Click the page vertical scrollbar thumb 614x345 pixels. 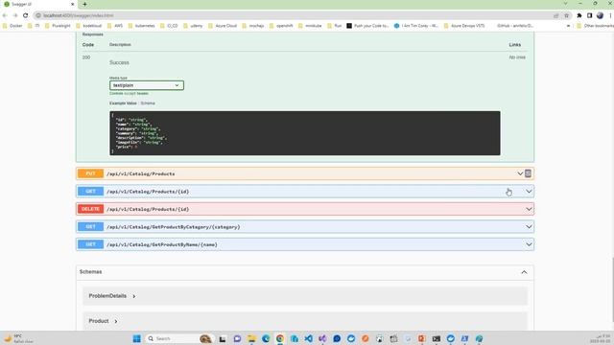click(612, 289)
